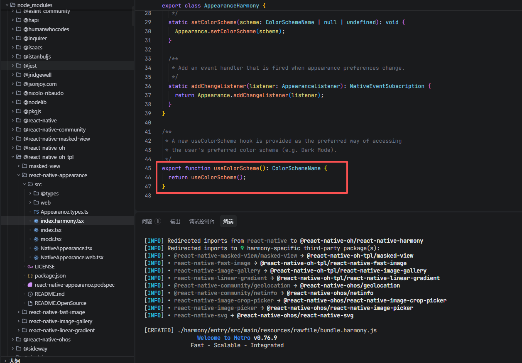This screenshot has width=522, height=363.
Task: Click the useColorScheme function name on line 45
Action: [236, 168]
